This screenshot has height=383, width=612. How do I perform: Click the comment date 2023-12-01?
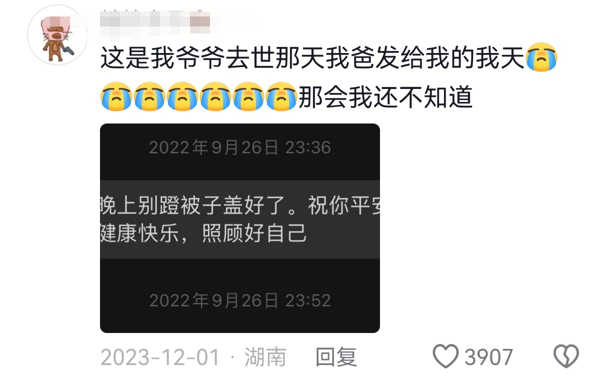point(160,357)
